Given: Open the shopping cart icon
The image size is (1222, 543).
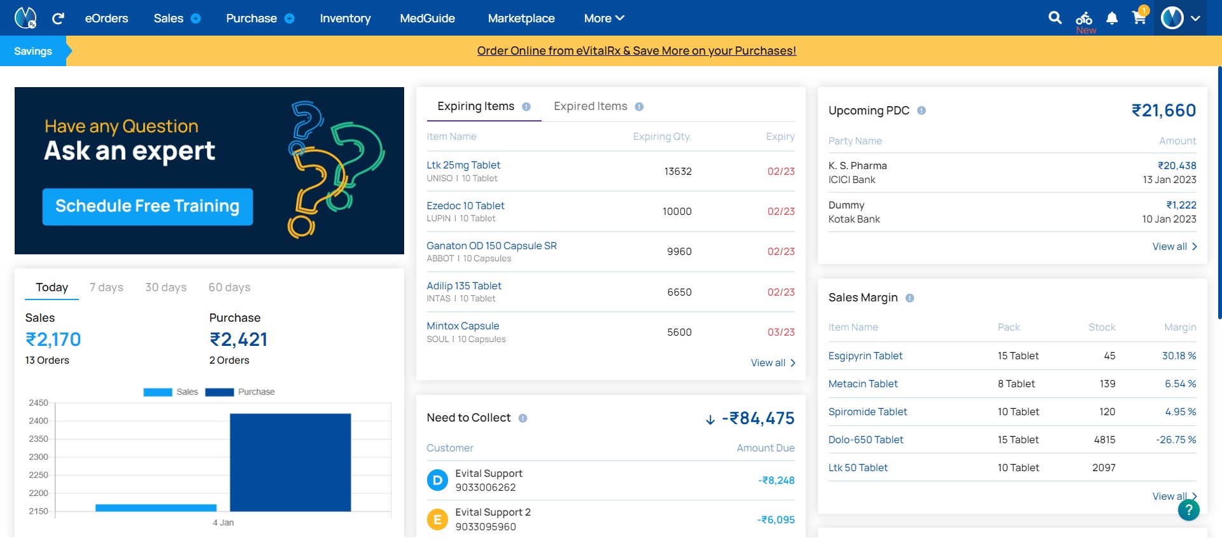Looking at the screenshot, I should (1139, 17).
